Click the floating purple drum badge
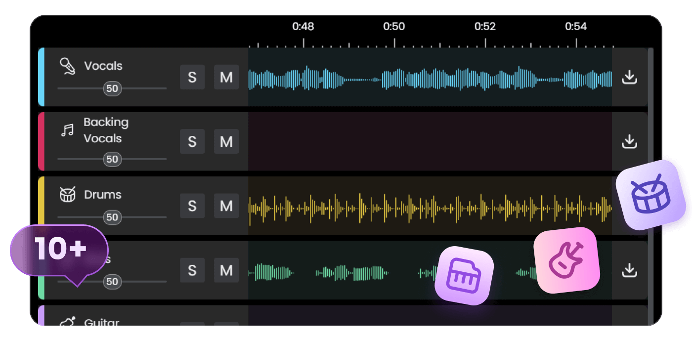Viewport: 692px width, 342px height. tap(651, 195)
